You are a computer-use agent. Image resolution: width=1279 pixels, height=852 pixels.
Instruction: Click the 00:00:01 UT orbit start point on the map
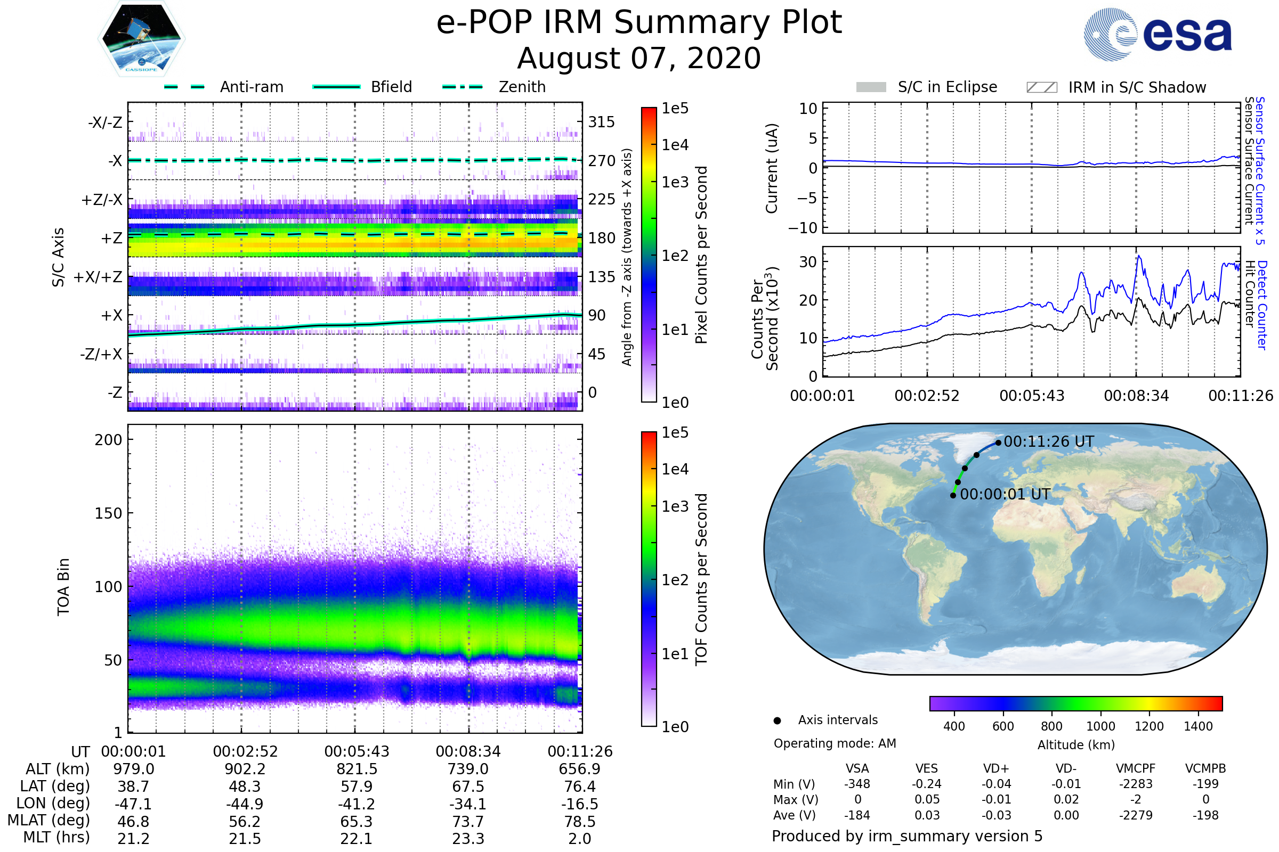[x=953, y=496]
